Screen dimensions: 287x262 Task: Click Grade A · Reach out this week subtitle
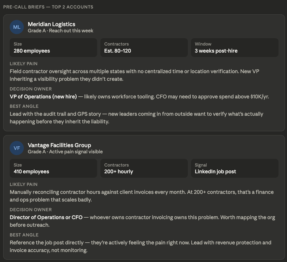[60, 31]
